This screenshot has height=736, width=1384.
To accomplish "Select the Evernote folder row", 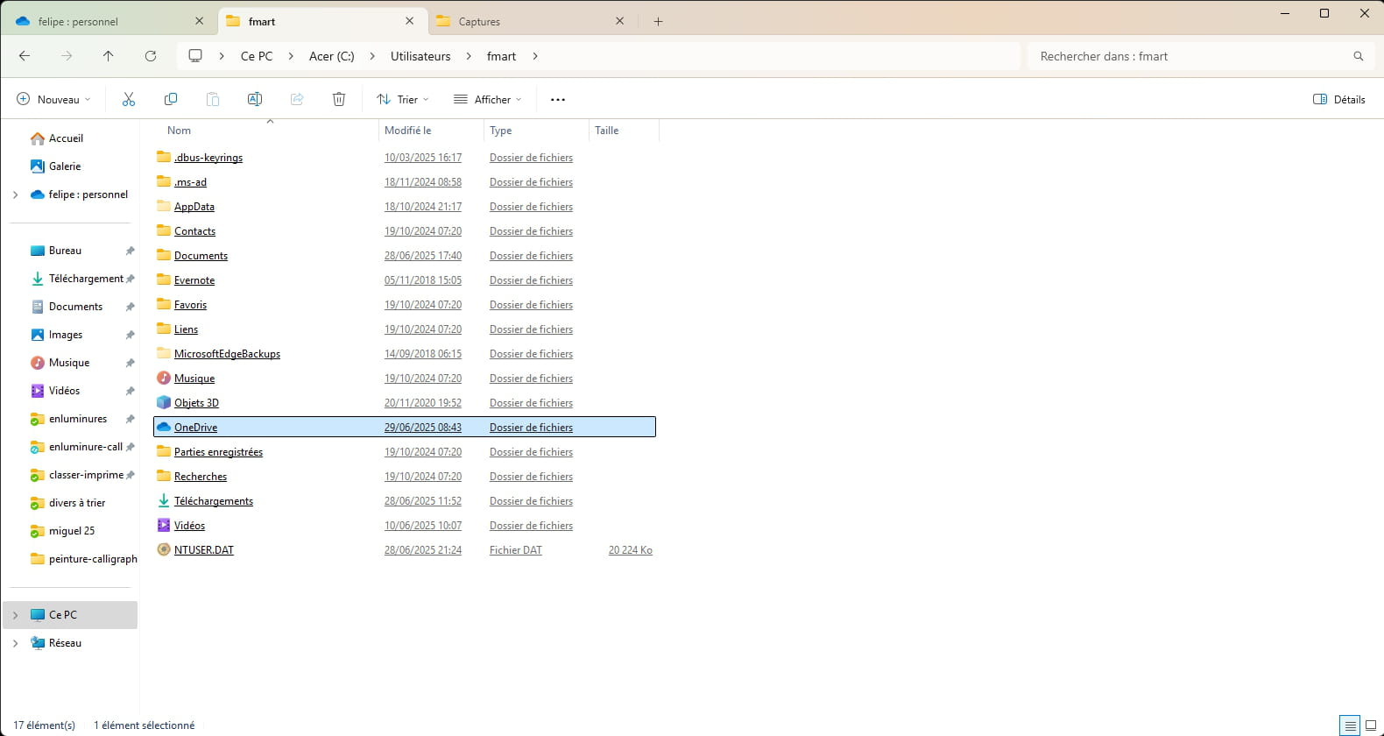I will pos(405,280).
